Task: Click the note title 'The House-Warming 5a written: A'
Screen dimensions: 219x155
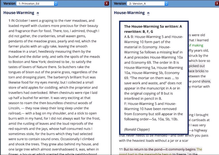Action: 153,26
